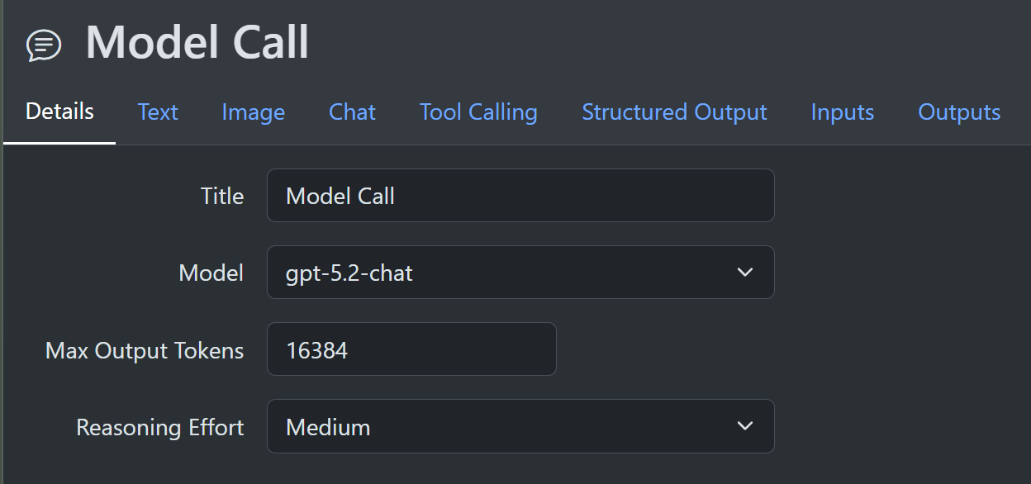
Task: Click into Max Output Tokens field
Action: pos(411,349)
